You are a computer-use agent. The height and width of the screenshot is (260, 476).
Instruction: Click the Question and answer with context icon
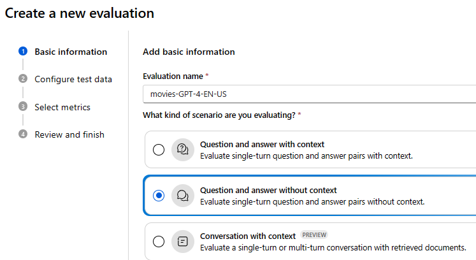183,150
